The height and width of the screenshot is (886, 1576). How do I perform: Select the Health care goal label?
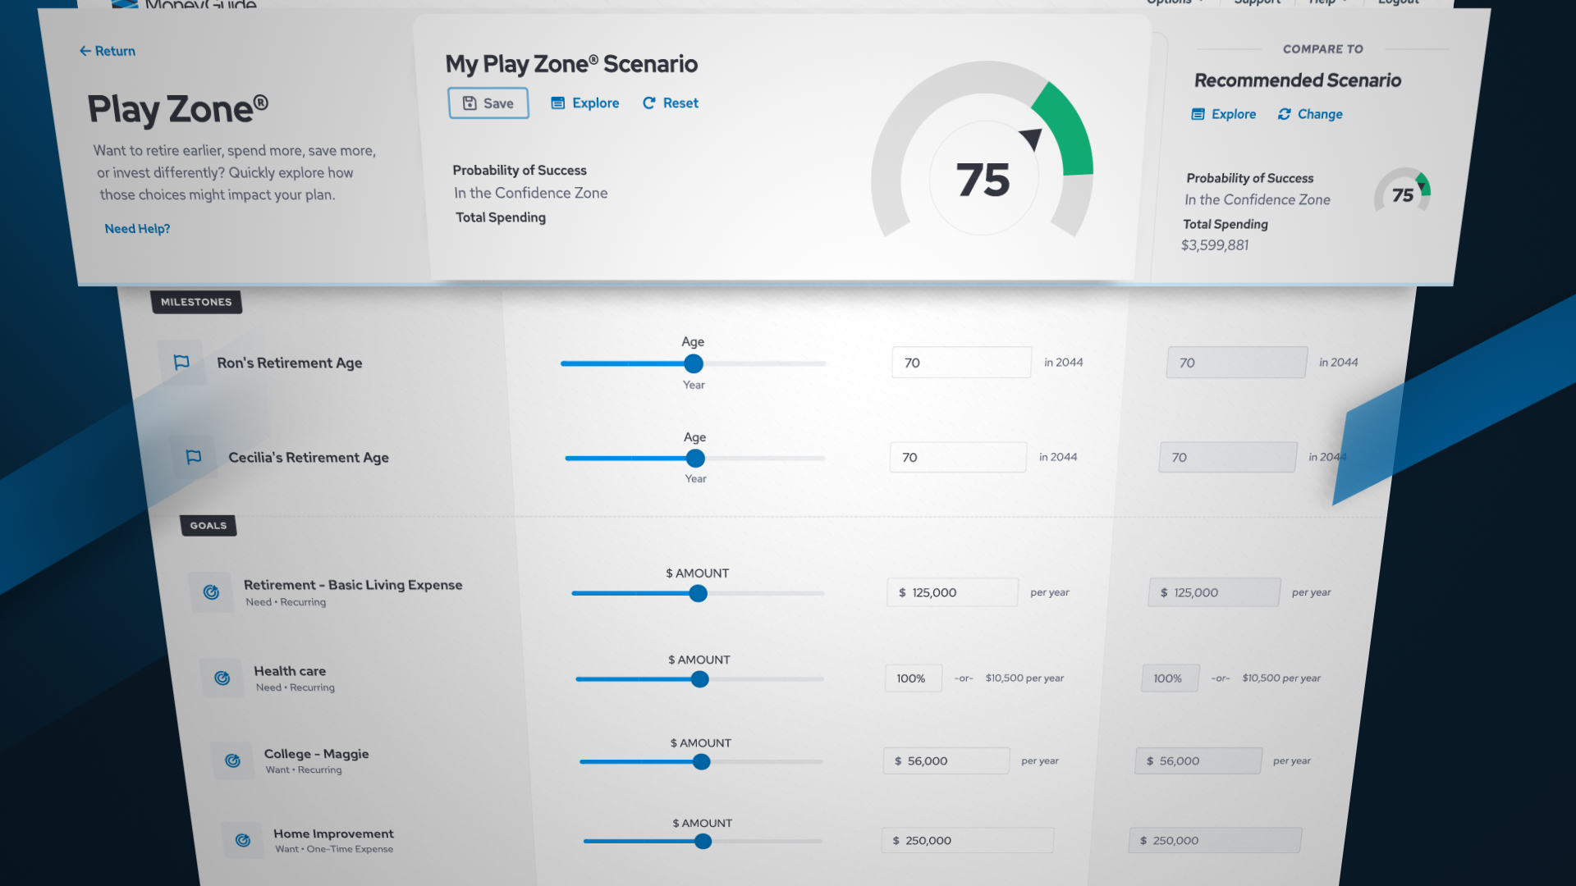pyautogui.click(x=290, y=670)
